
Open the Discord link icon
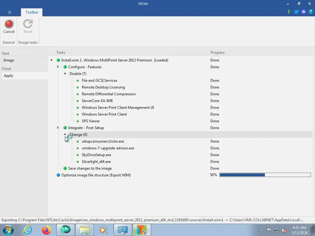tap(304, 12)
